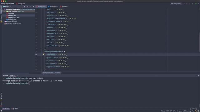Fold the devDependencies block in gutter
The image size is (200, 112).
click(x=42, y=52)
